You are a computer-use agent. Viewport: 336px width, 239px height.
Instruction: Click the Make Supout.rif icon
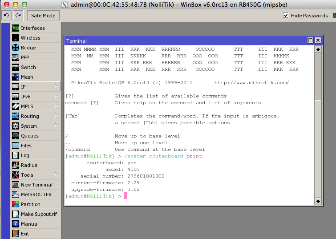[16, 214]
